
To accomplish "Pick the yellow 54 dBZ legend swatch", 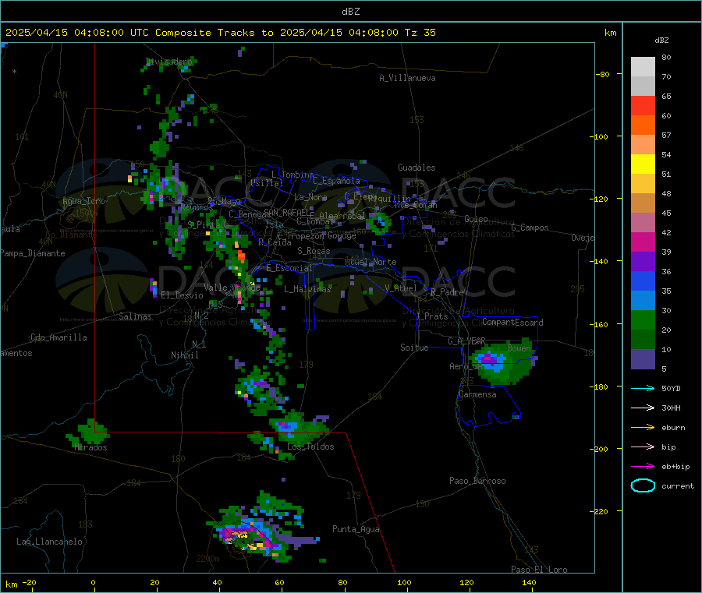I will click(x=643, y=164).
